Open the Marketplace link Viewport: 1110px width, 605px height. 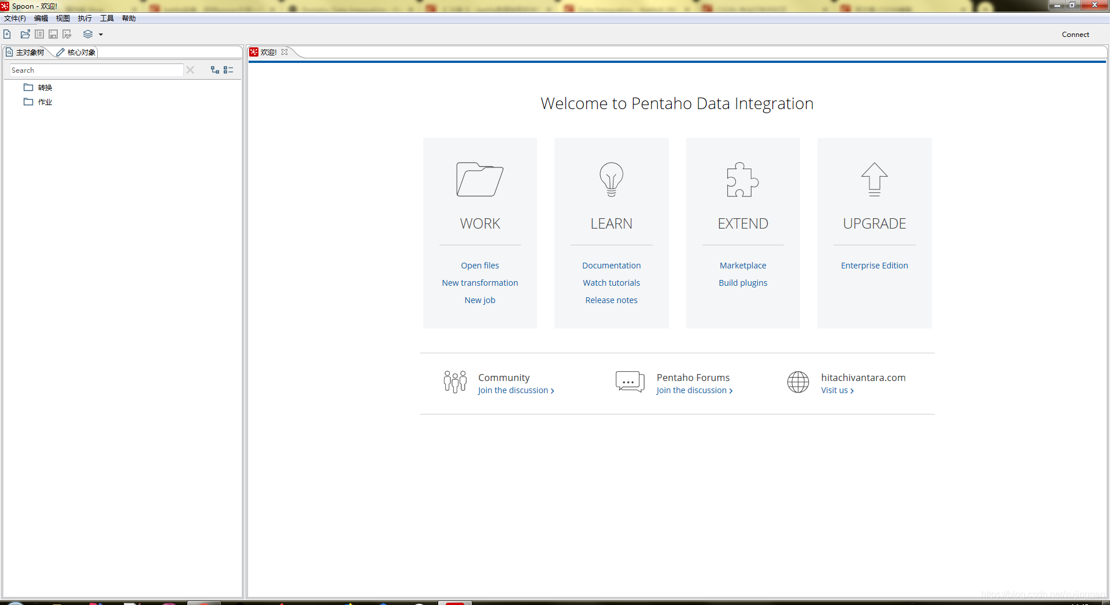pos(743,266)
